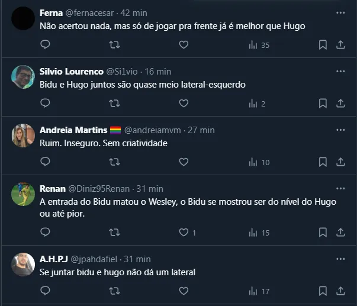The image size is (357, 306).
Task: Bookmark Ferna's tweet
Action: point(323,44)
